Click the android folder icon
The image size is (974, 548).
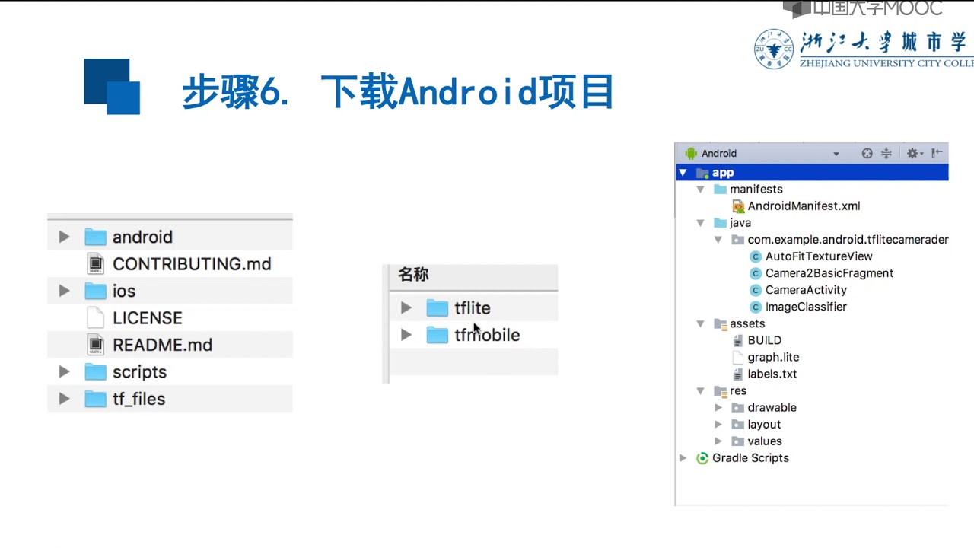click(95, 237)
